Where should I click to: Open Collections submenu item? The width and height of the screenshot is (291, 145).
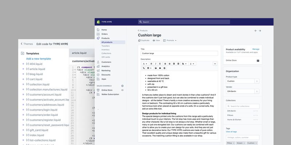point(106,53)
